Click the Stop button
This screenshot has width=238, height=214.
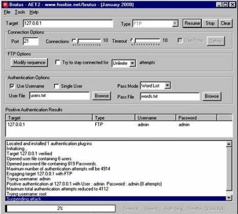click(210, 23)
